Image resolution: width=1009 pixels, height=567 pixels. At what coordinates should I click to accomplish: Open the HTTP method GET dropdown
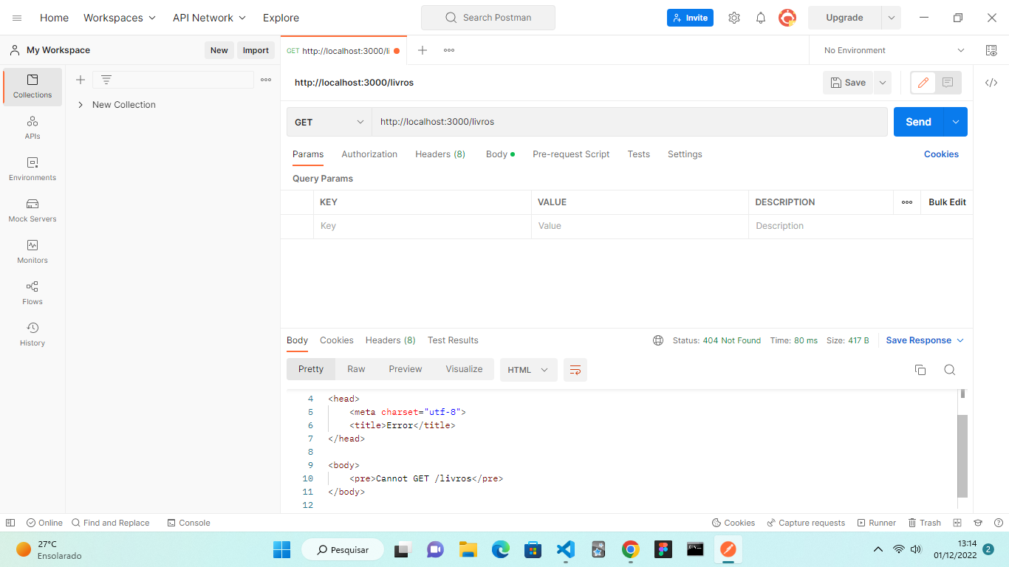tap(329, 122)
